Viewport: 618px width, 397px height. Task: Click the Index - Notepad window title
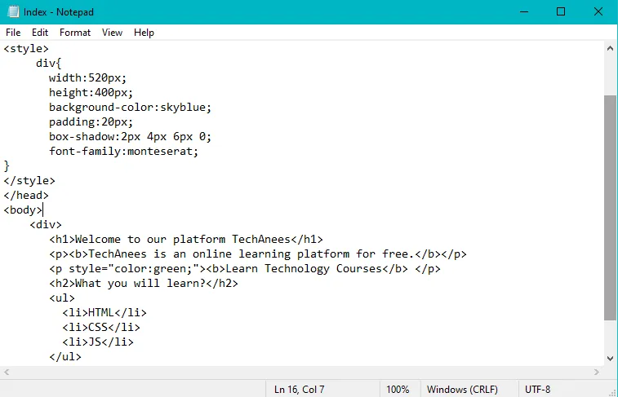point(58,12)
